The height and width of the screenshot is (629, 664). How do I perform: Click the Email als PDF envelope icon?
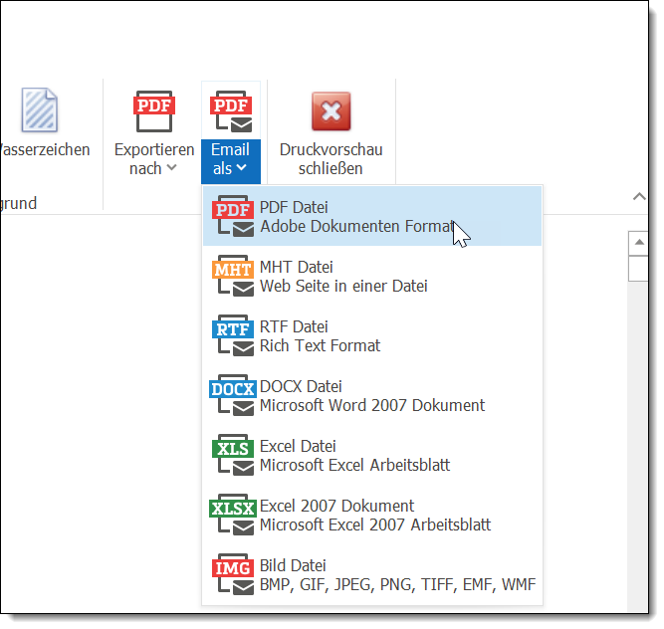[x=231, y=110]
